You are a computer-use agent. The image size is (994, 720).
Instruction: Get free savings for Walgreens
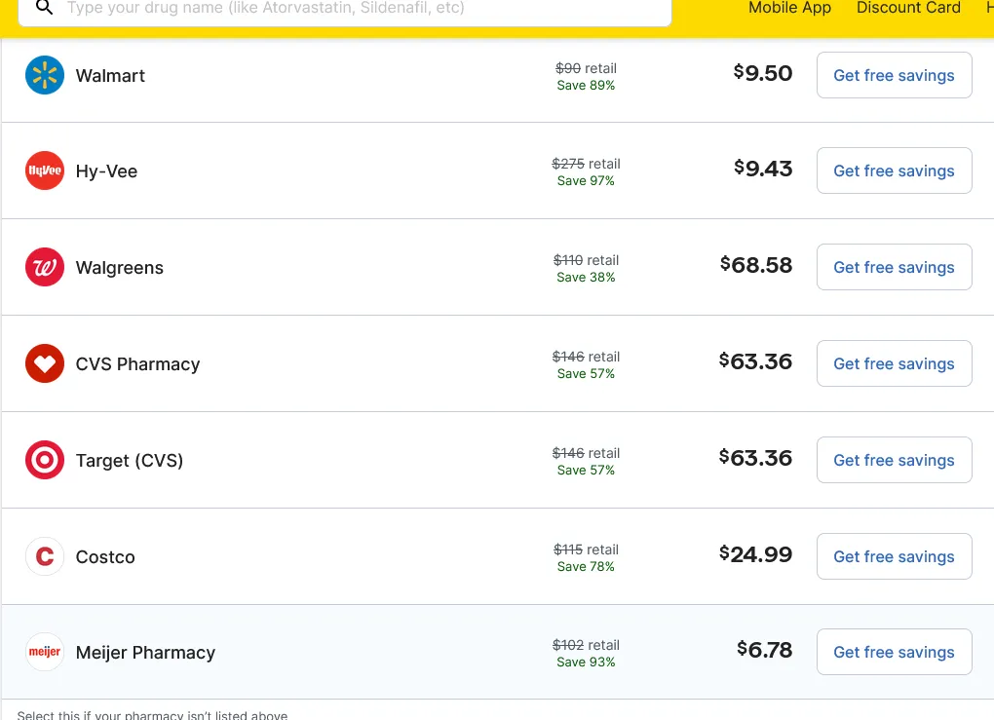pos(894,268)
